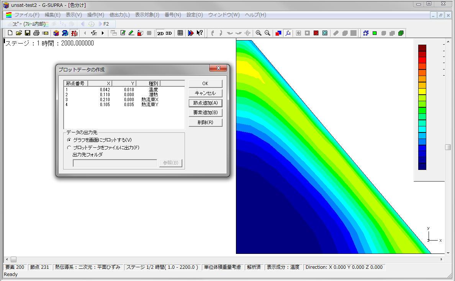Screen dimensions: 455x281
Task: Open the 番号(N) menu
Action: [x=173, y=15]
